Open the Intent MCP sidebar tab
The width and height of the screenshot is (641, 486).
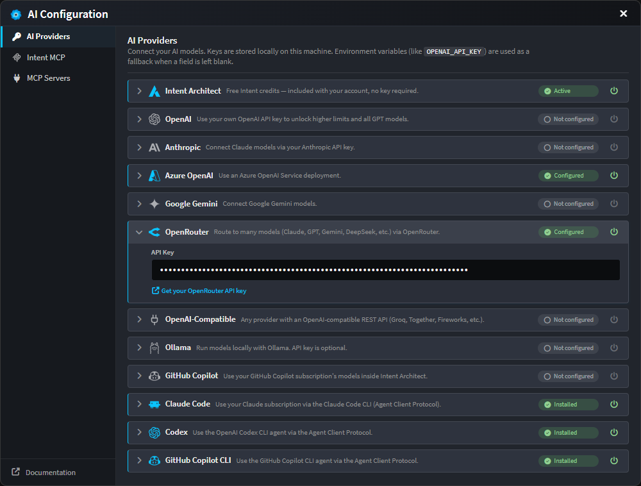(x=58, y=58)
